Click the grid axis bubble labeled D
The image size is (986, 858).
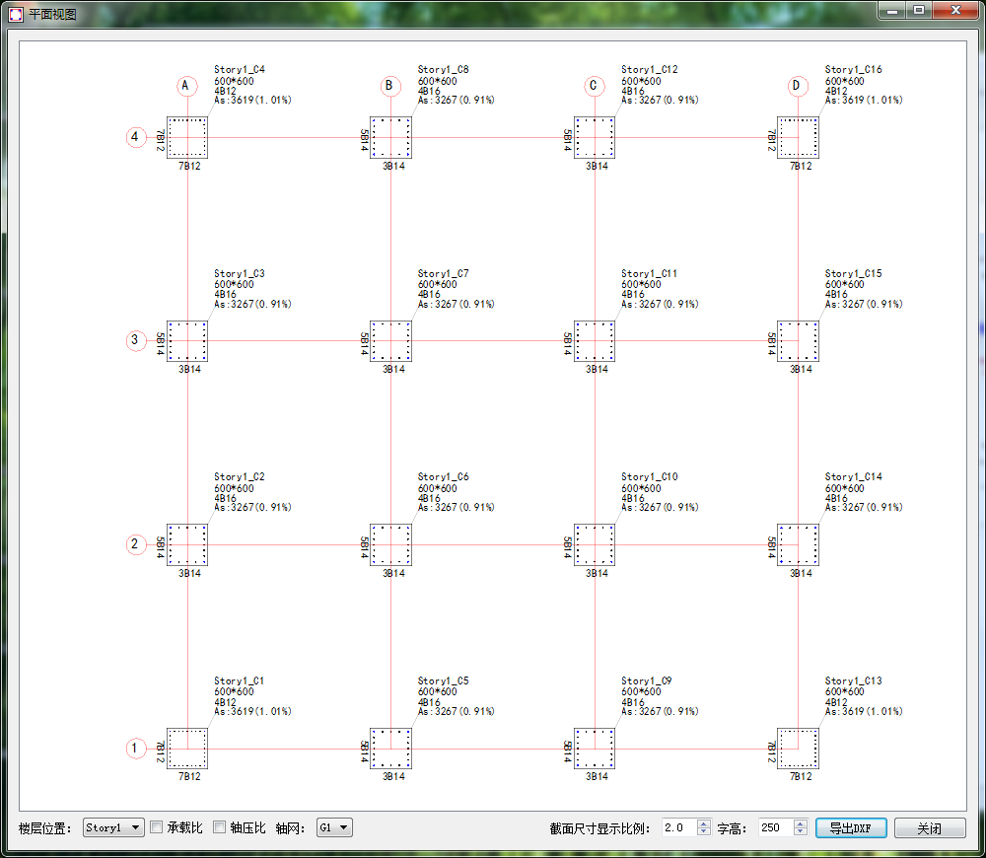797,86
